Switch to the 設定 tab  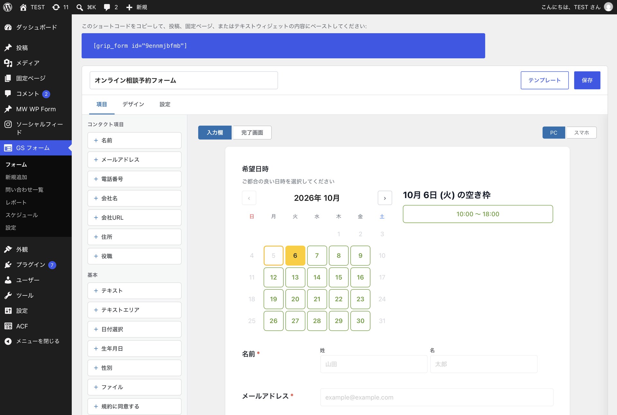165,104
